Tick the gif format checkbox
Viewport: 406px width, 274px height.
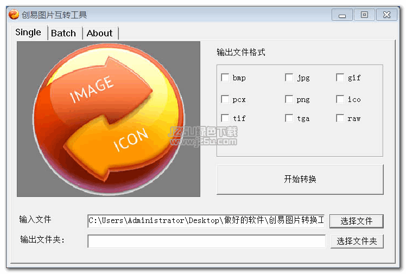pyautogui.click(x=340, y=78)
